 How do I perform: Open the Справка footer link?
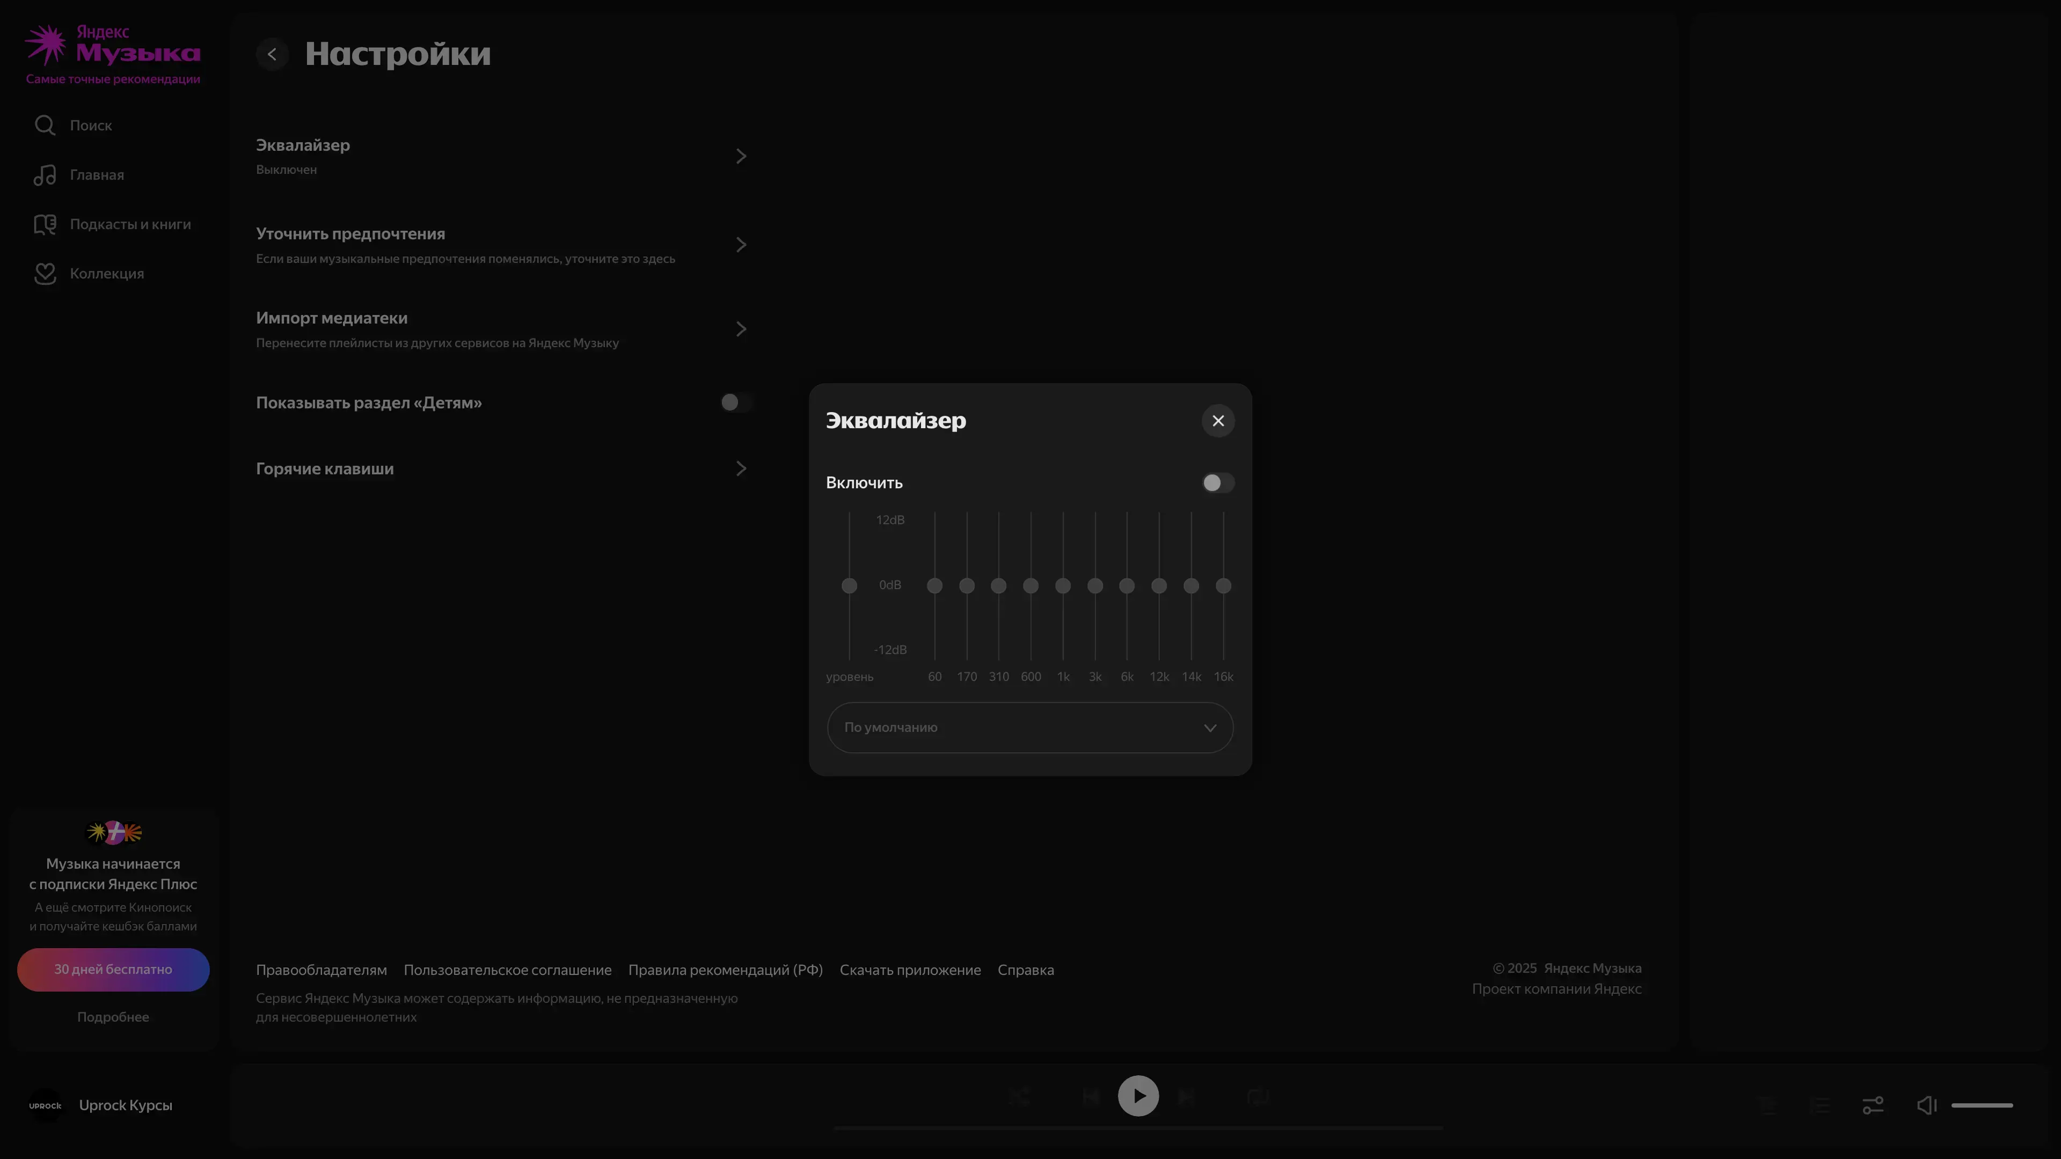(1025, 970)
